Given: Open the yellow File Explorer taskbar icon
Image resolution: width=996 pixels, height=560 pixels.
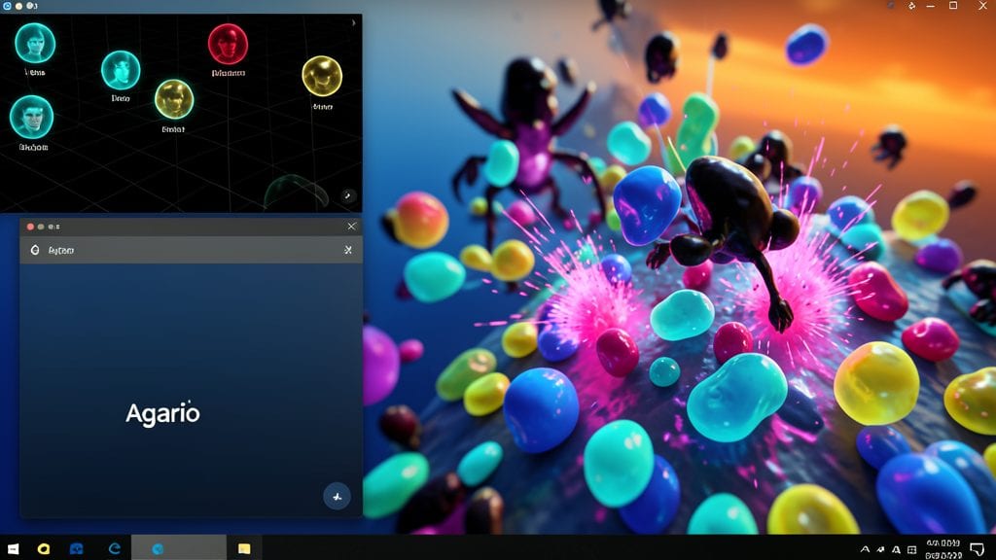Looking at the screenshot, I should pyautogui.click(x=244, y=548).
